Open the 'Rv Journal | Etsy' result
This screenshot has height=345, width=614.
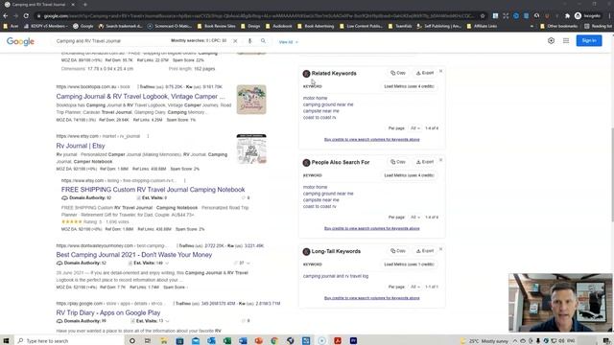click(81, 146)
